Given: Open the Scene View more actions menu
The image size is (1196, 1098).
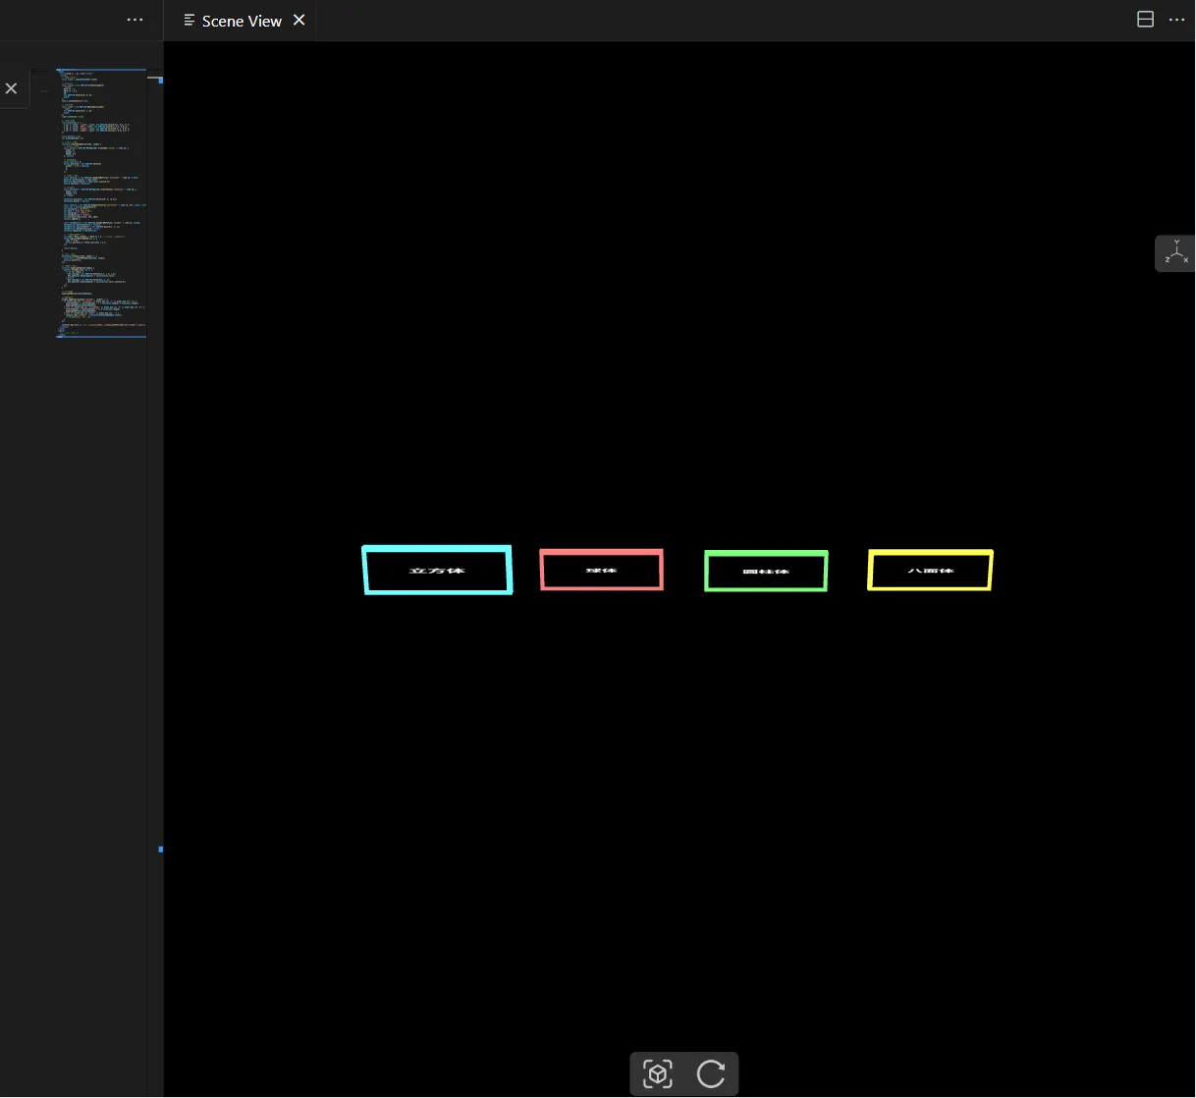Looking at the screenshot, I should click(x=1177, y=20).
